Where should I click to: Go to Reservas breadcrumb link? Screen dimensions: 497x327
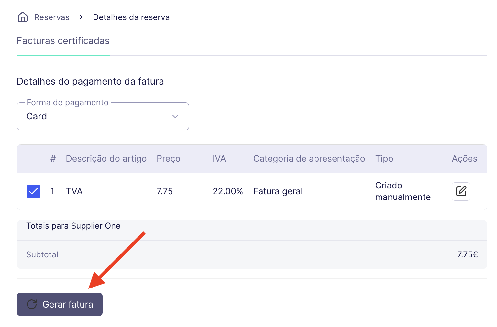[52, 17]
